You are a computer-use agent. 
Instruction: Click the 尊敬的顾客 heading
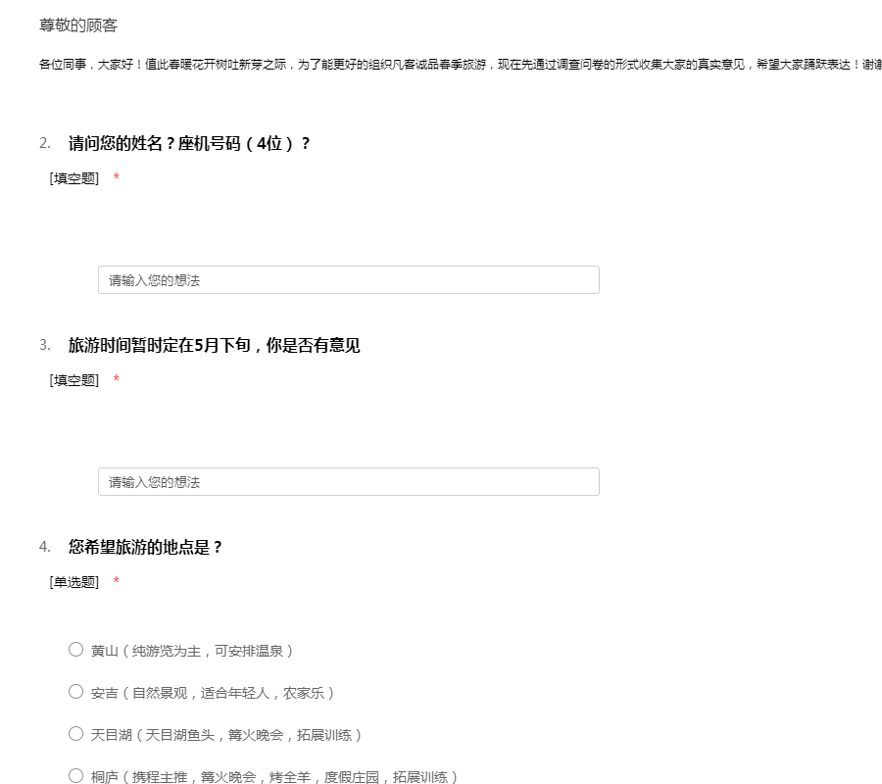pyautogui.click(x=78, y=25)
